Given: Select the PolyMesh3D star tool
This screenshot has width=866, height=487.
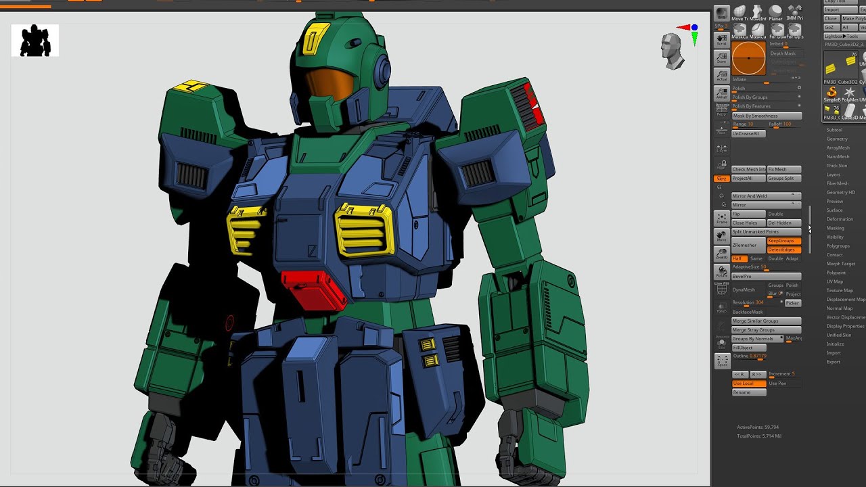Looking at the screenshot, I should click(850, 94).
